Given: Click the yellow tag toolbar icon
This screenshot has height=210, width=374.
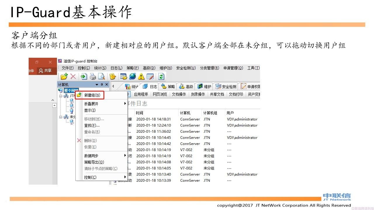Looking at the screenshot, I should (x=113, y=76).
